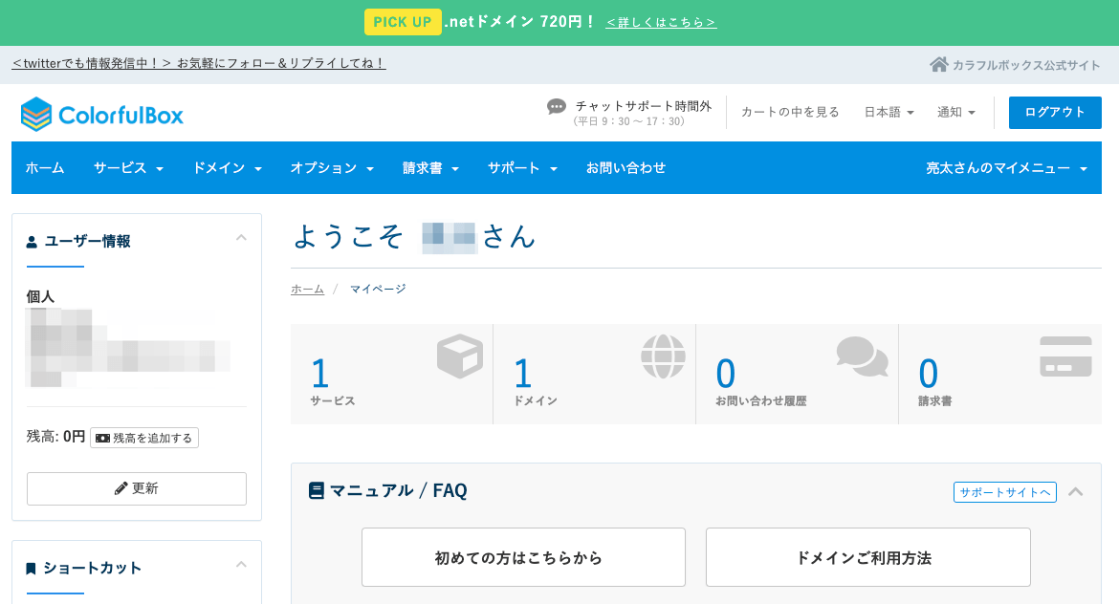
Task: Collapse the ユーザー情報 panel
Action: point(241,238)
